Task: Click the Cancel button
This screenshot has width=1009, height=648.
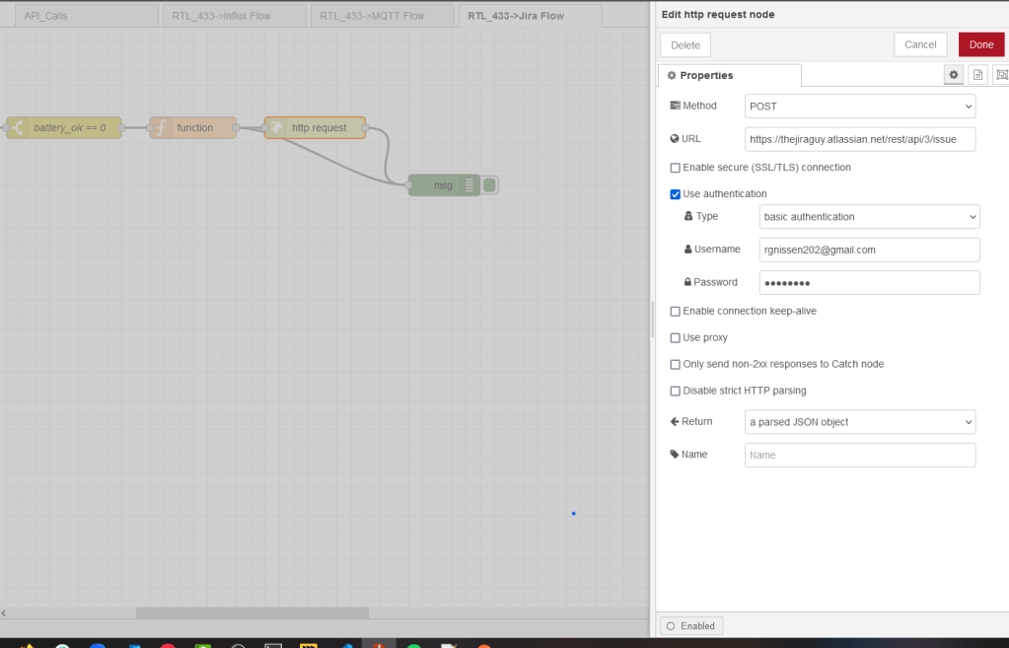Action: [919, 44]
